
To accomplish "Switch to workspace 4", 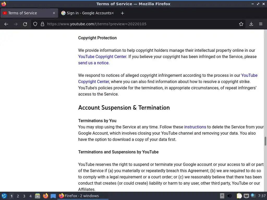I will click(31, 196).
